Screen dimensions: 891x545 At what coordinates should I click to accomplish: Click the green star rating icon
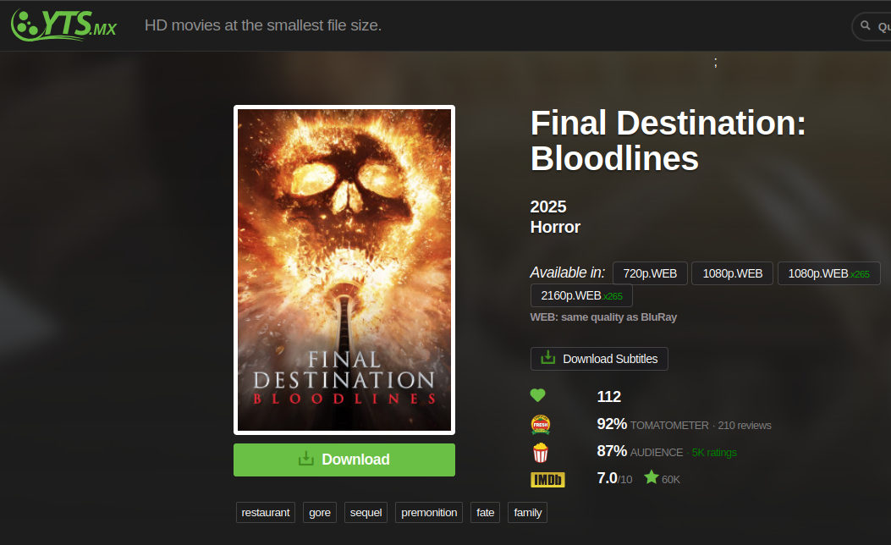pos(652,477)
